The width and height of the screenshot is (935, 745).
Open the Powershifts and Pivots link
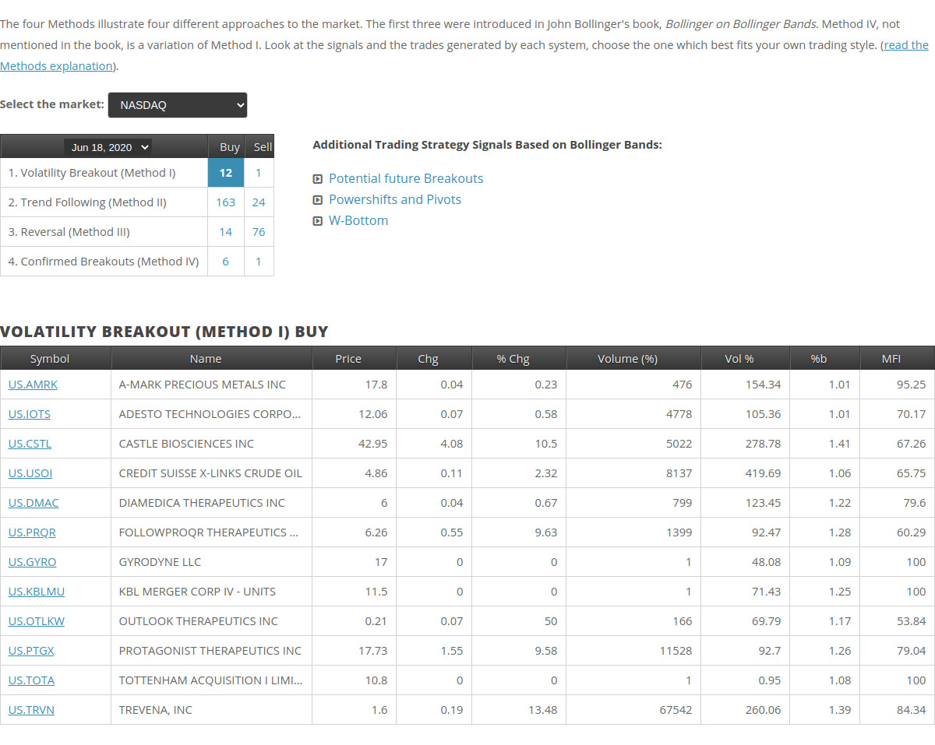tap(395, 200)
